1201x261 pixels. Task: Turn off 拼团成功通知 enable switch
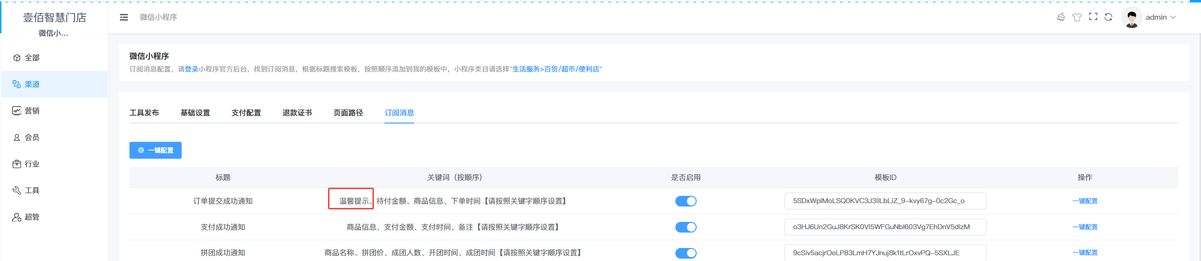click(x=686, y=253)
